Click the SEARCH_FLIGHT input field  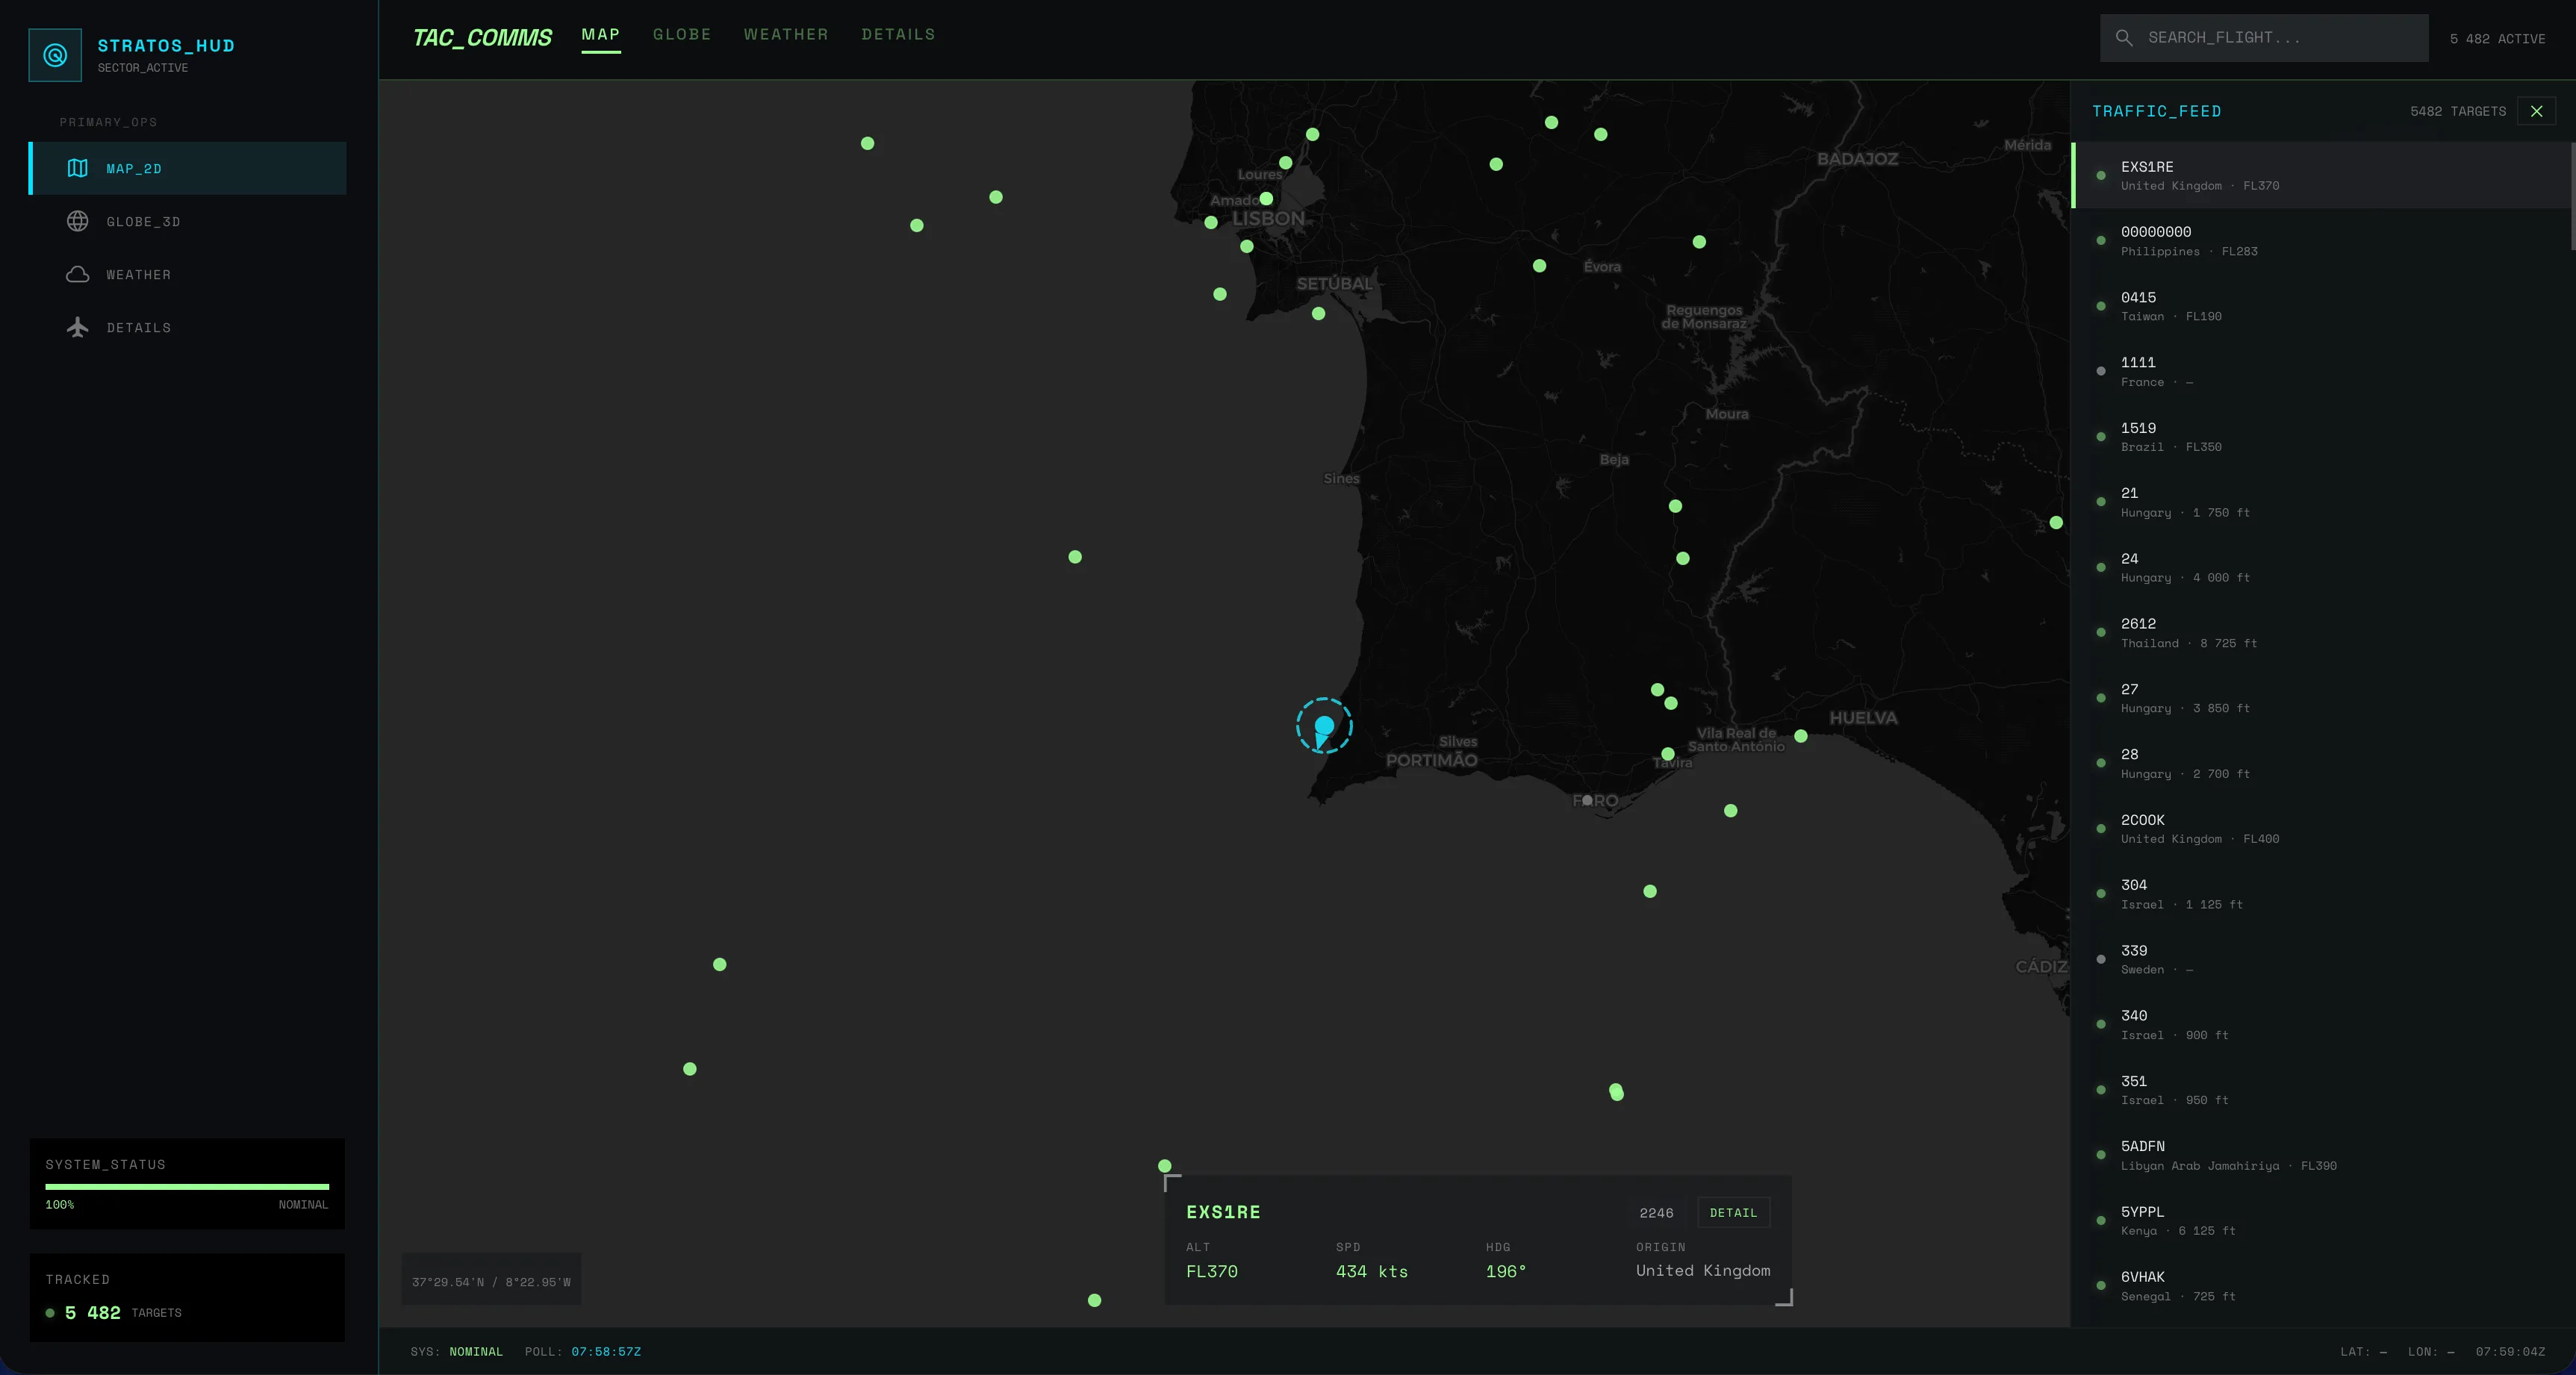point(2264,38)
